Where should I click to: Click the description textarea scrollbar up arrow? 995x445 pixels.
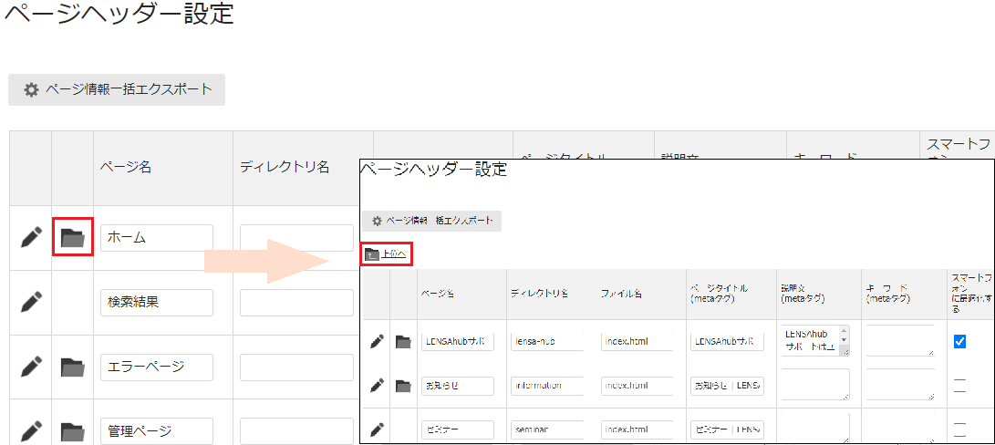point(844,331)
